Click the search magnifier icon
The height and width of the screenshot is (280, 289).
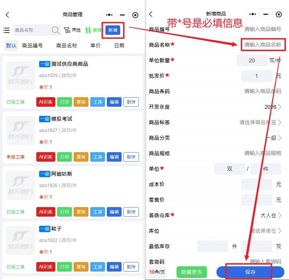[x=55, y=30]
